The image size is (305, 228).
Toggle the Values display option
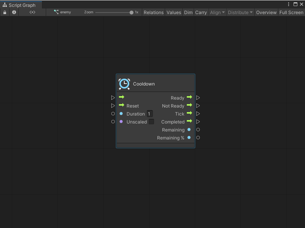point(174,12)
